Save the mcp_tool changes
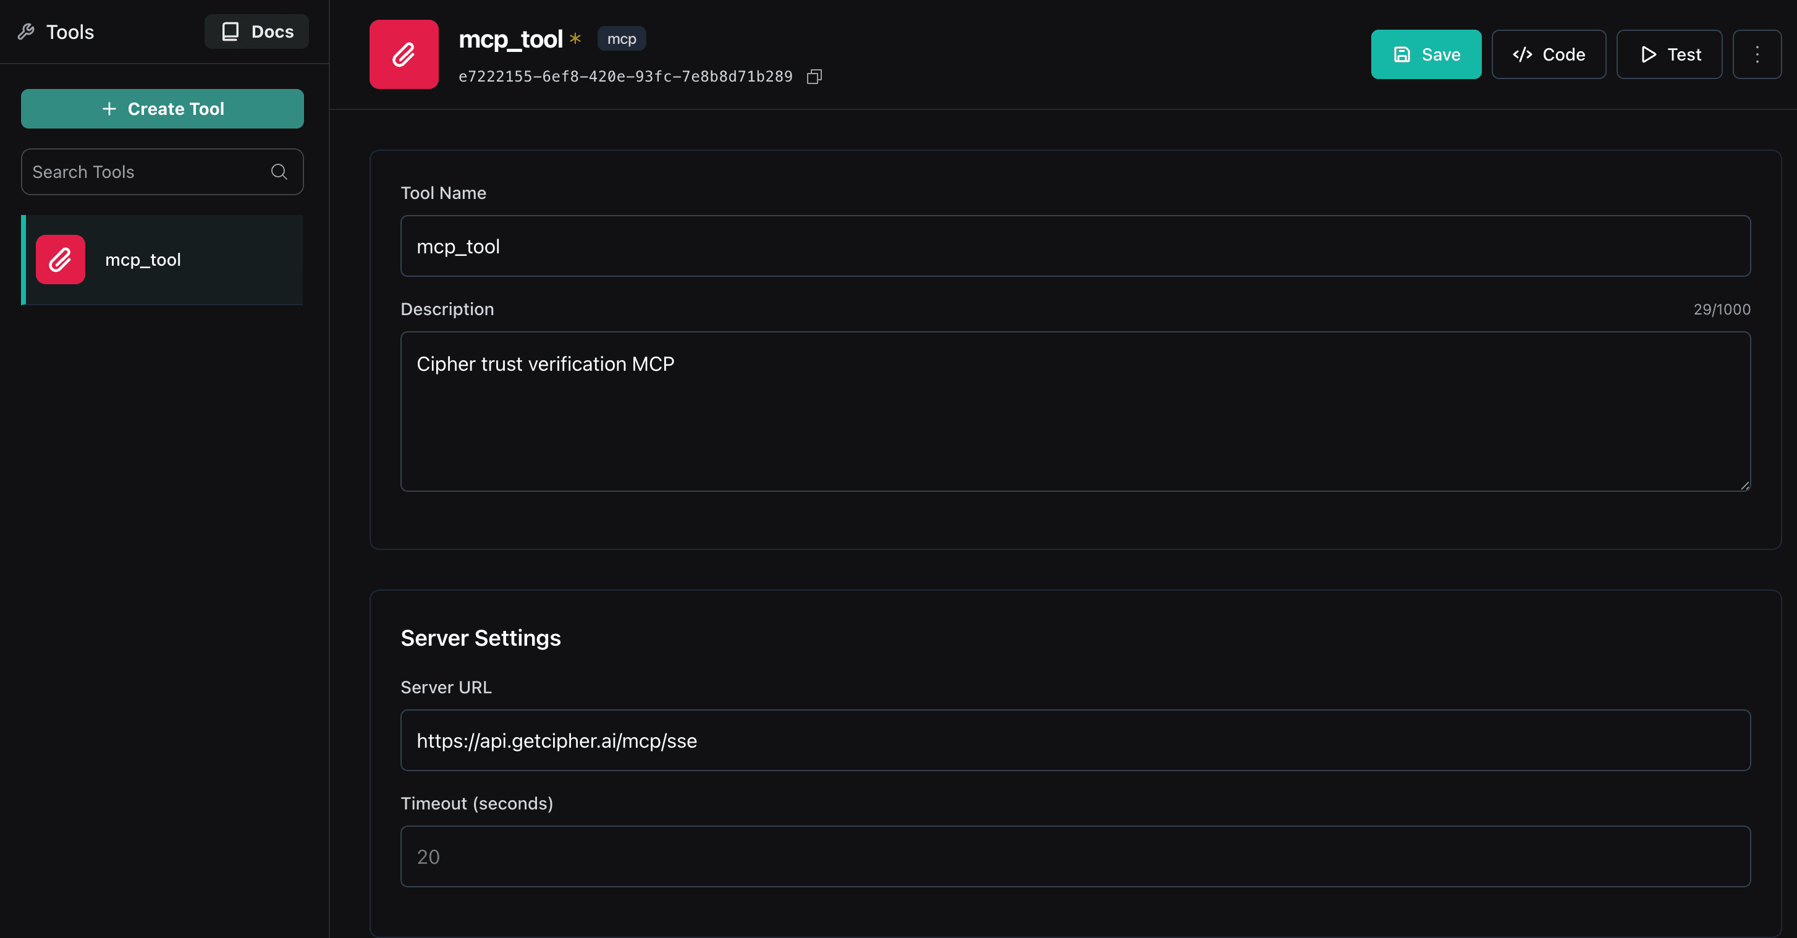The image size is (1797, 938). point(1425,54)
